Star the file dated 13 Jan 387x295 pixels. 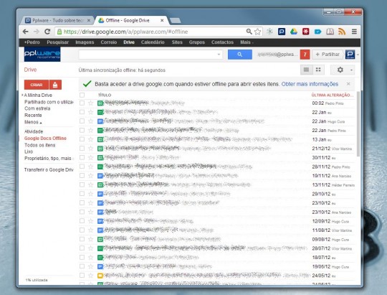pos(90,139)
